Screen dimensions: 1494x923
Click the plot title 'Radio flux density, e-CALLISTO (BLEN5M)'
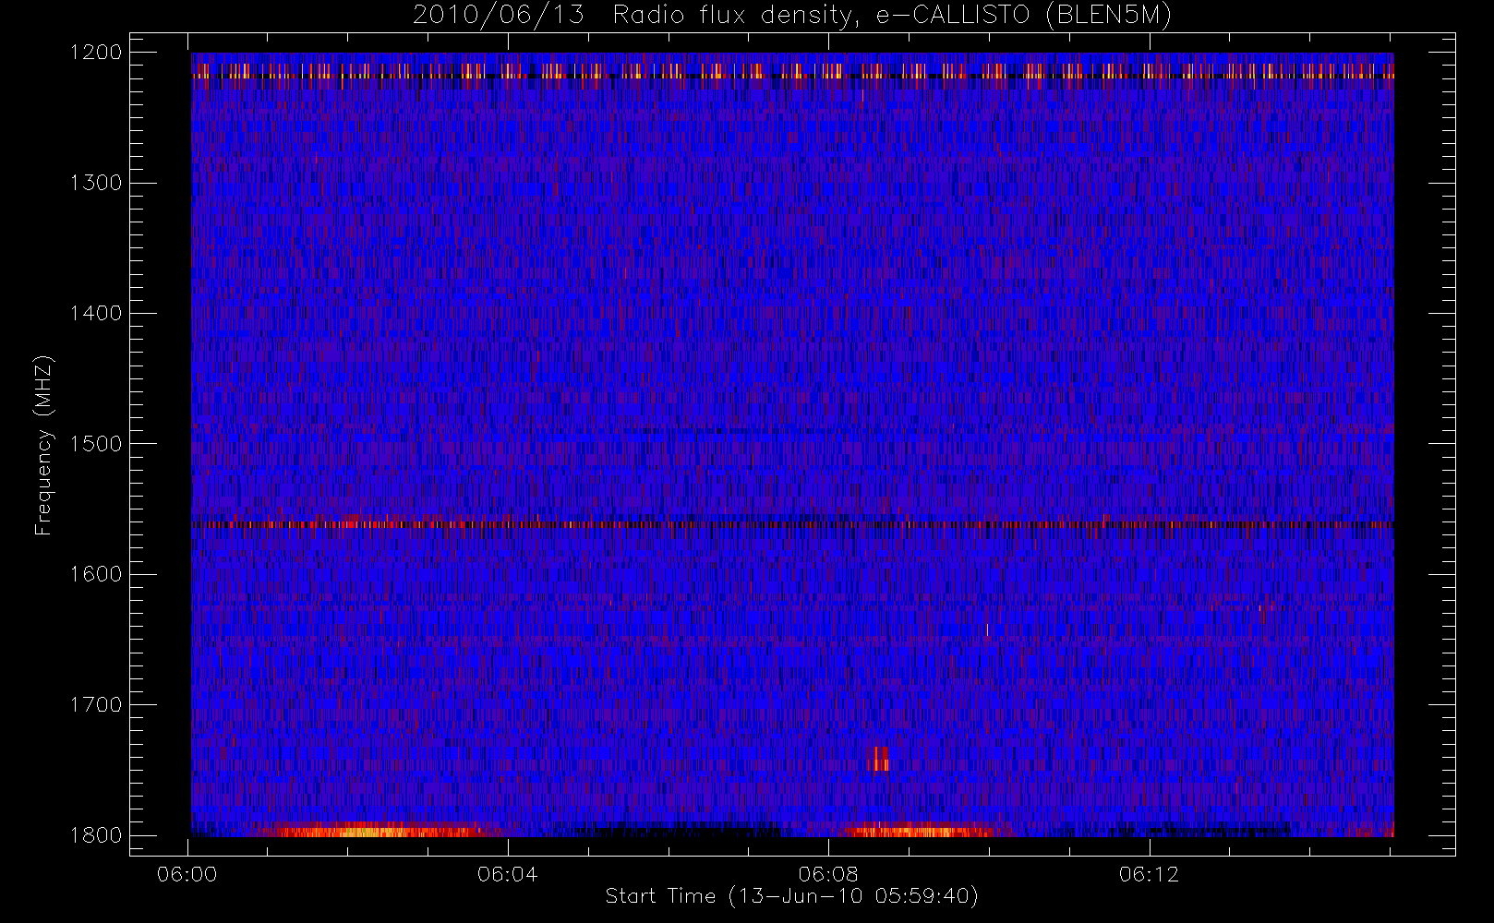[892, 16]
